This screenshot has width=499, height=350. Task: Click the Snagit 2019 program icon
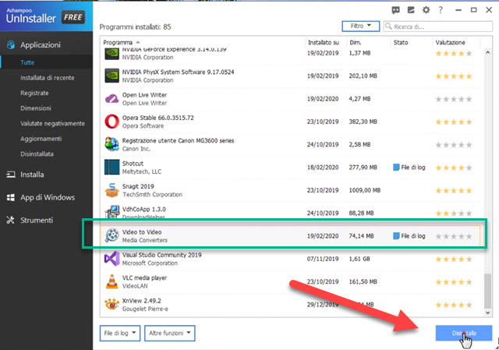[x=112, y=190]
